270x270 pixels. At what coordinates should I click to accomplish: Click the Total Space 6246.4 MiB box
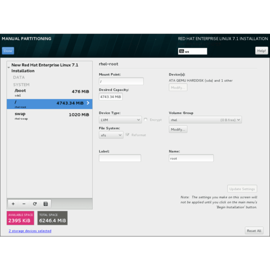[x=52, y=218]
